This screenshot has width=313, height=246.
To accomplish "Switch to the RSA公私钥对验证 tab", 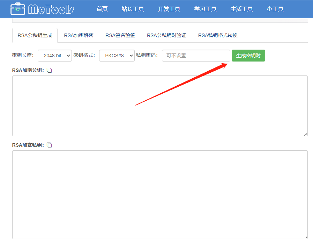I will tap(167, 35).
